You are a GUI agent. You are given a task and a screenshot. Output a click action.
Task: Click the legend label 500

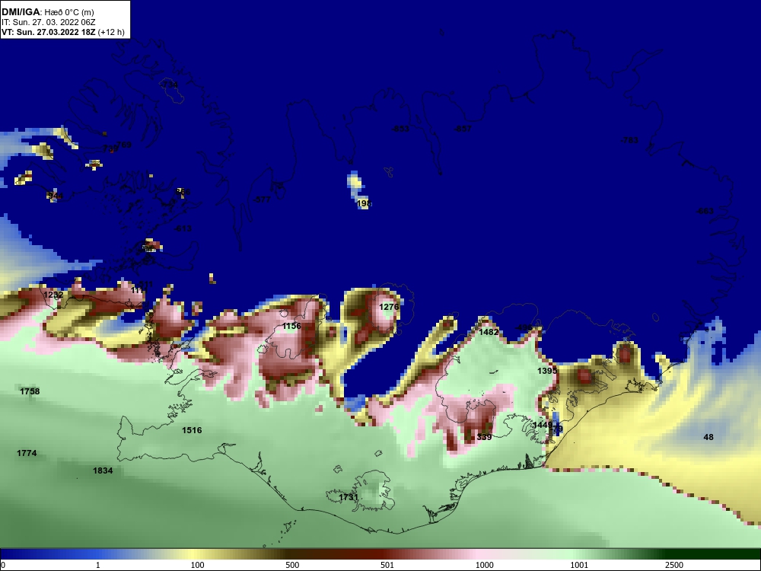[x=293, y=565]
